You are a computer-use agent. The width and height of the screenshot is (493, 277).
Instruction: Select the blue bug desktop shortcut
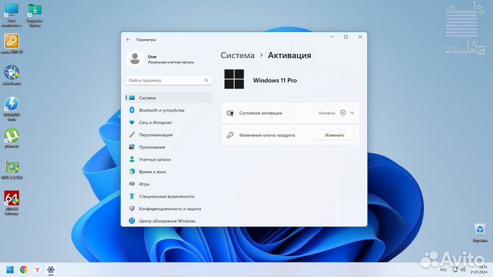click(12, 75)
